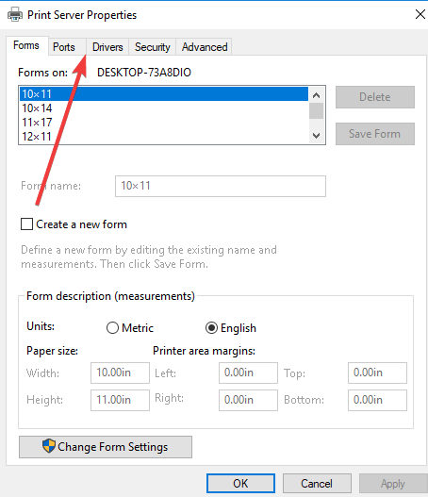This screenshot has width=428, height=497.
Task: Select the English units radio button
Action: (211, 328)
